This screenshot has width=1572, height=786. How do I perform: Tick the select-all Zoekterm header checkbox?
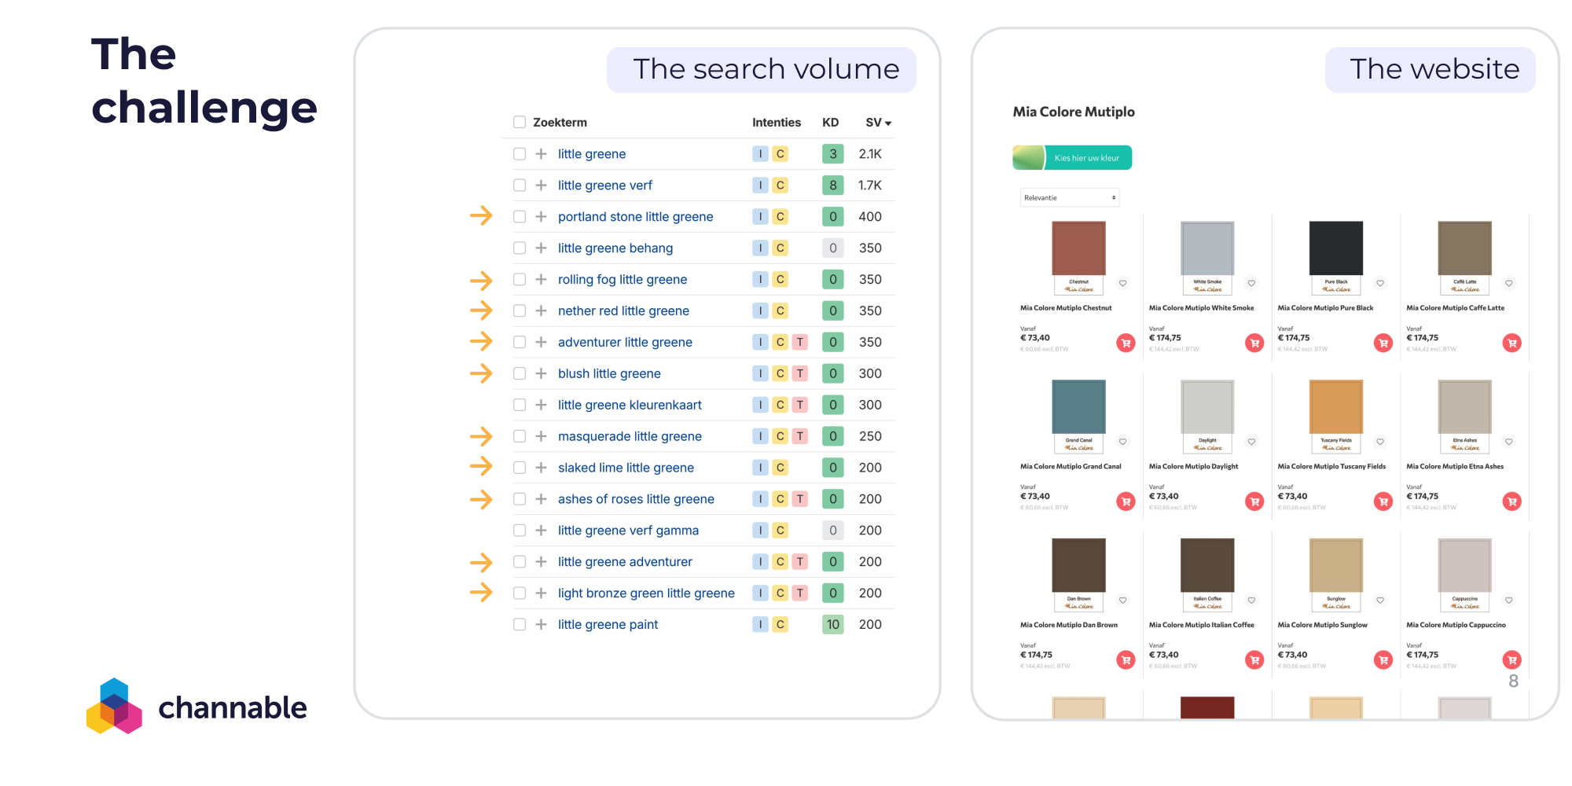tap(520, 122)
